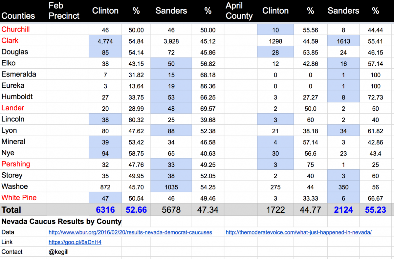Select the highlighted 4,774 Clark cell
Viewport: 394px width, 259px height.
105,41
